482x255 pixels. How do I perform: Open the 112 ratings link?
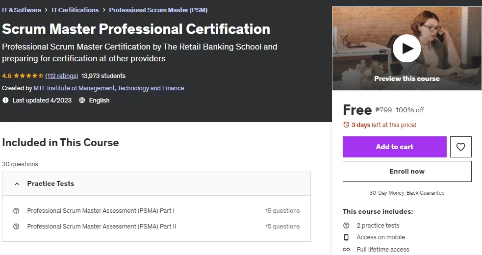click(x=61, y=76)
